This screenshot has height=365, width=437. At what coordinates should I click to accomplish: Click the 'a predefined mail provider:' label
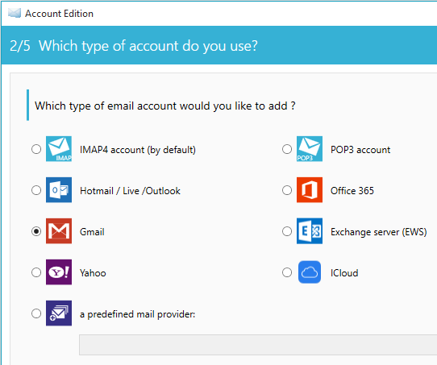(137, 314)
